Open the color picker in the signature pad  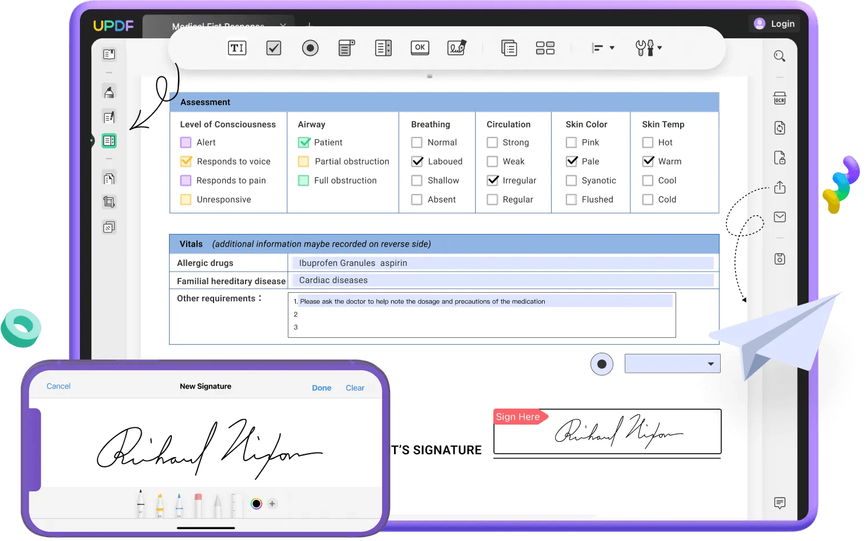pos(256,504)
